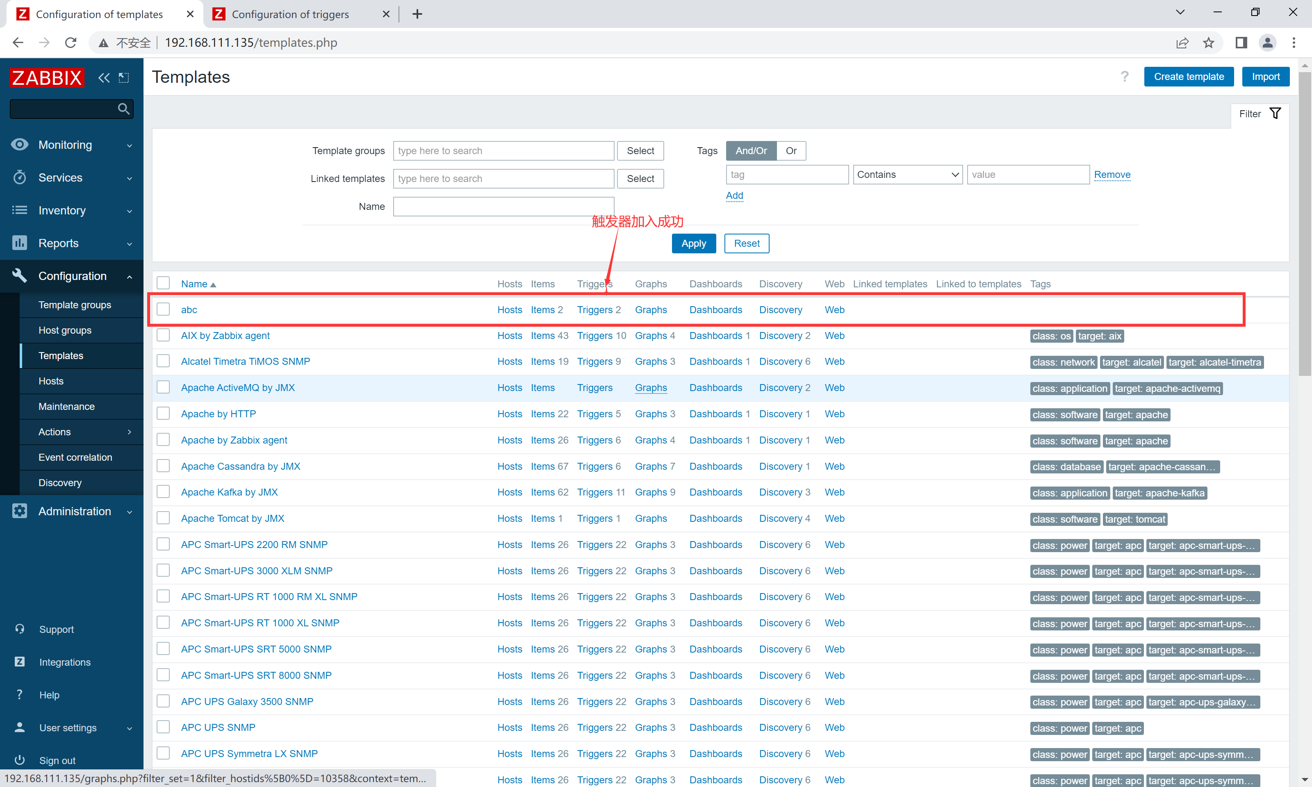This screenshot has width=1312, height=787.
Task: Click the Create template button
Action: pyautogui.click(x=1189, y=76)
